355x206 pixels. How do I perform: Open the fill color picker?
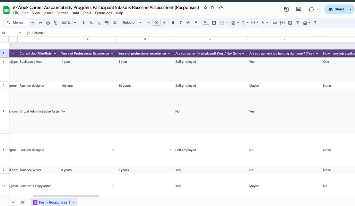pos(206,23)
